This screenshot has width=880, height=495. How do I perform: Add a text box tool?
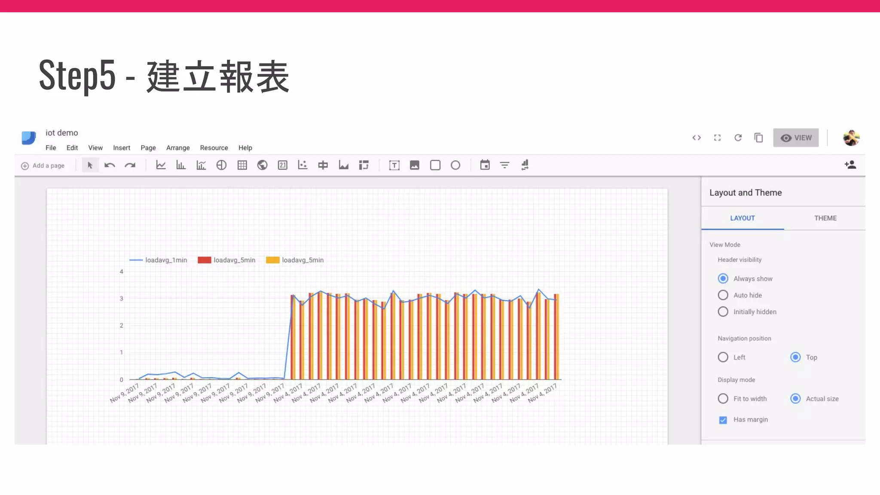coord(394,165)
